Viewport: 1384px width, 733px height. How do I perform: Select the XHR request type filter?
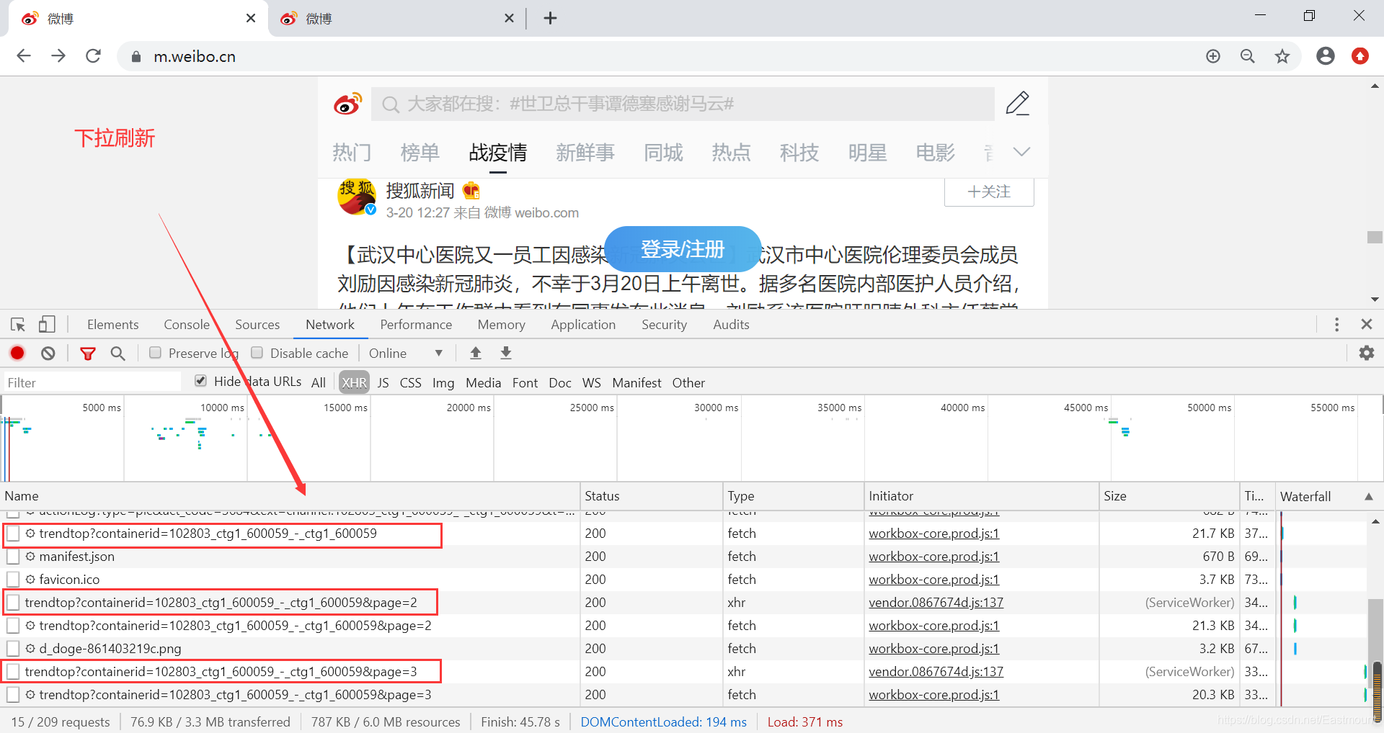(x=354, y=382)
